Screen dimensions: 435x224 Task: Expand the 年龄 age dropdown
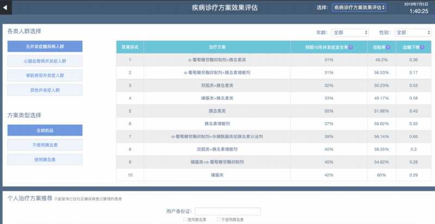(350, 33)
